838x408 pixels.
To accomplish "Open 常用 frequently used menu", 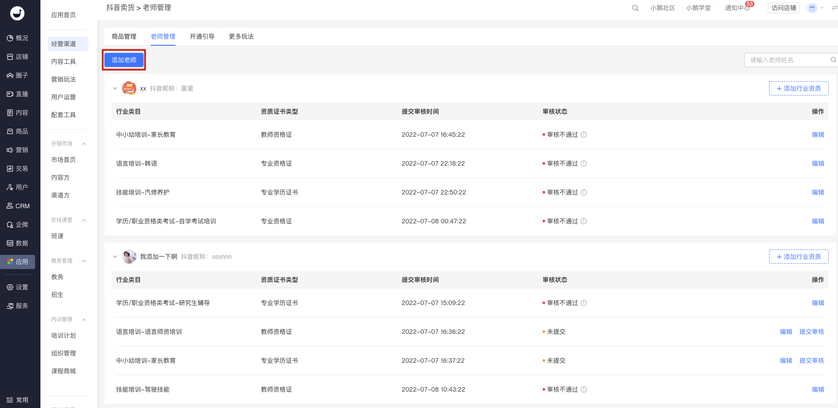I will pyautogui.click(x=18, y=400).
